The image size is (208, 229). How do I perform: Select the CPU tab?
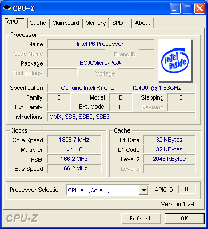(15, 22)
